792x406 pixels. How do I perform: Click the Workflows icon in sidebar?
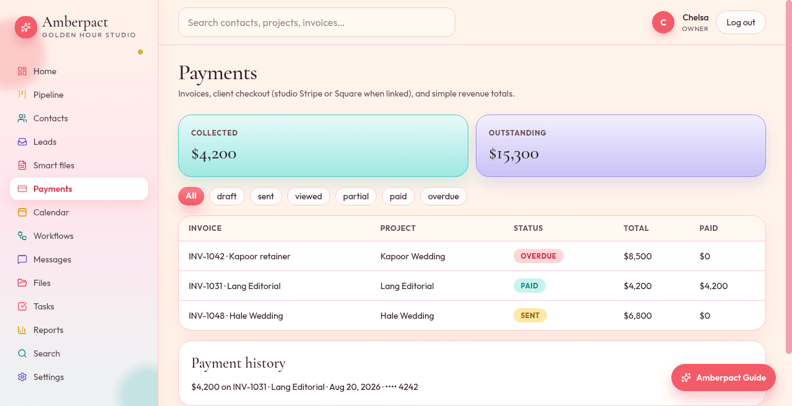(x=22, y=236)
